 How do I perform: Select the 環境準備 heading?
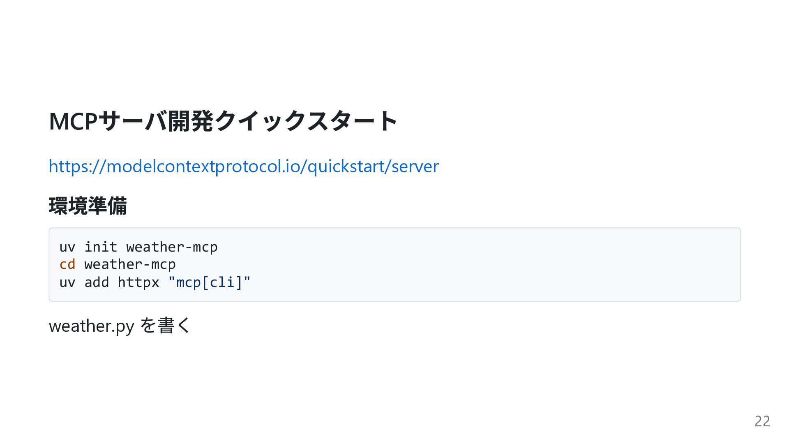(x=88, y=206)
